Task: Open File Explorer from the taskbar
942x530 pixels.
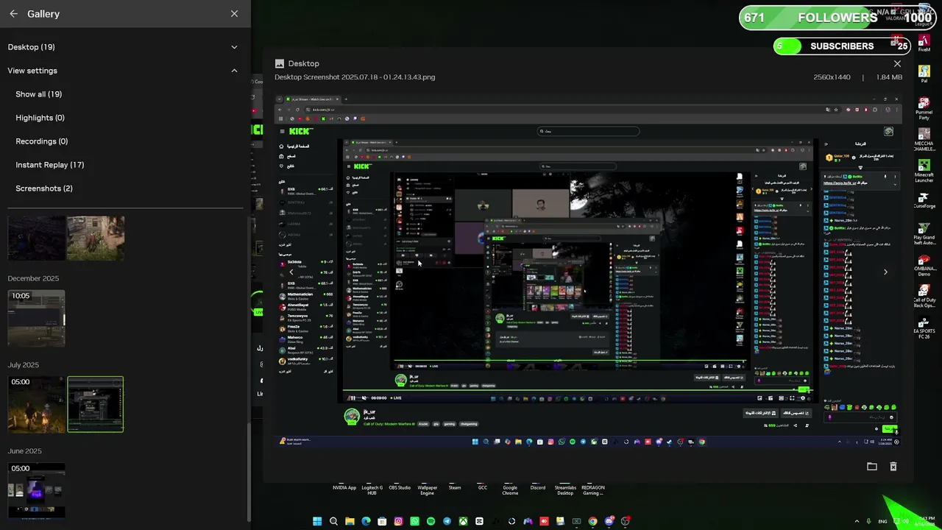Action: click(x=350, y=521)
